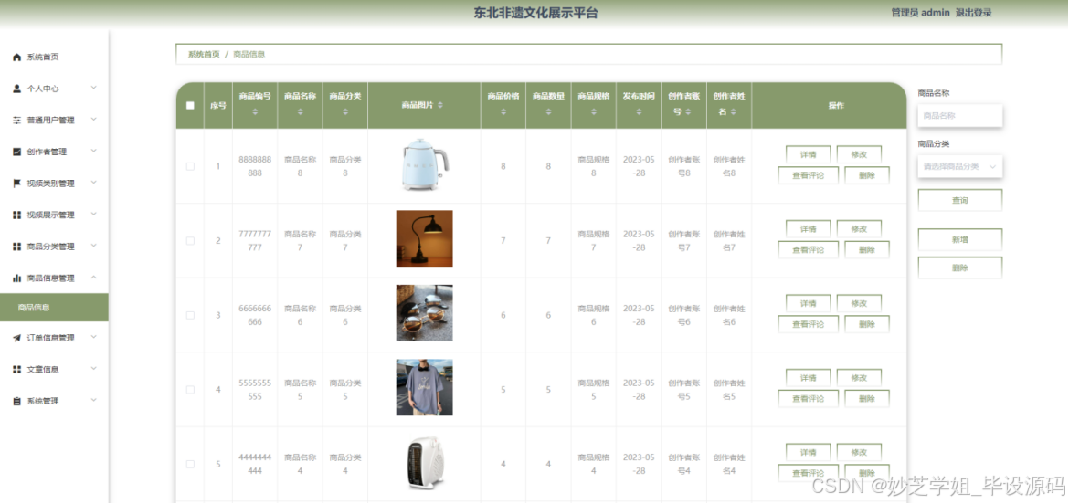Check the row 4 checkbox (商品名称5)
1069x504 pixels.
(190, 390)
